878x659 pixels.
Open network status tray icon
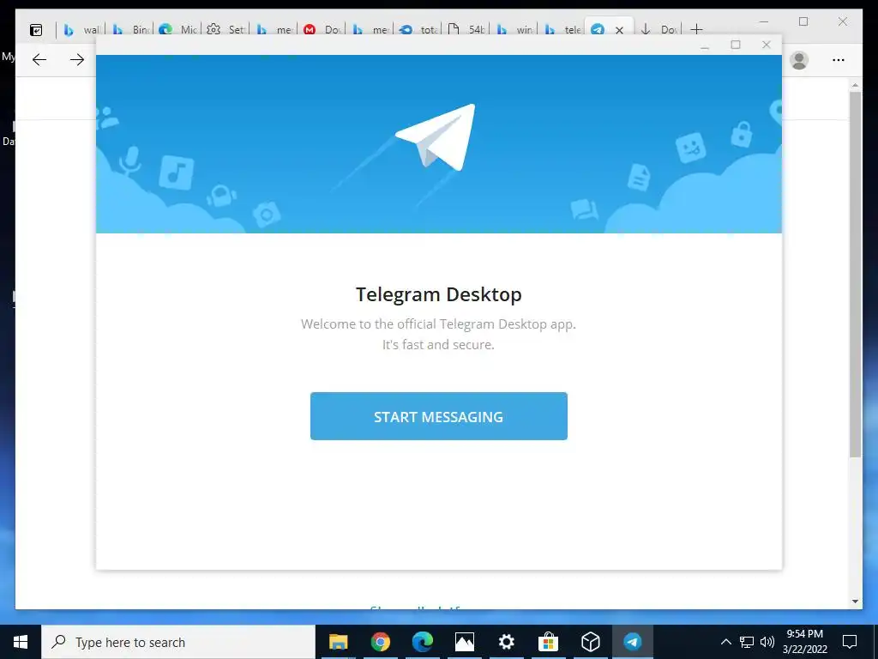tap(747, 642)
